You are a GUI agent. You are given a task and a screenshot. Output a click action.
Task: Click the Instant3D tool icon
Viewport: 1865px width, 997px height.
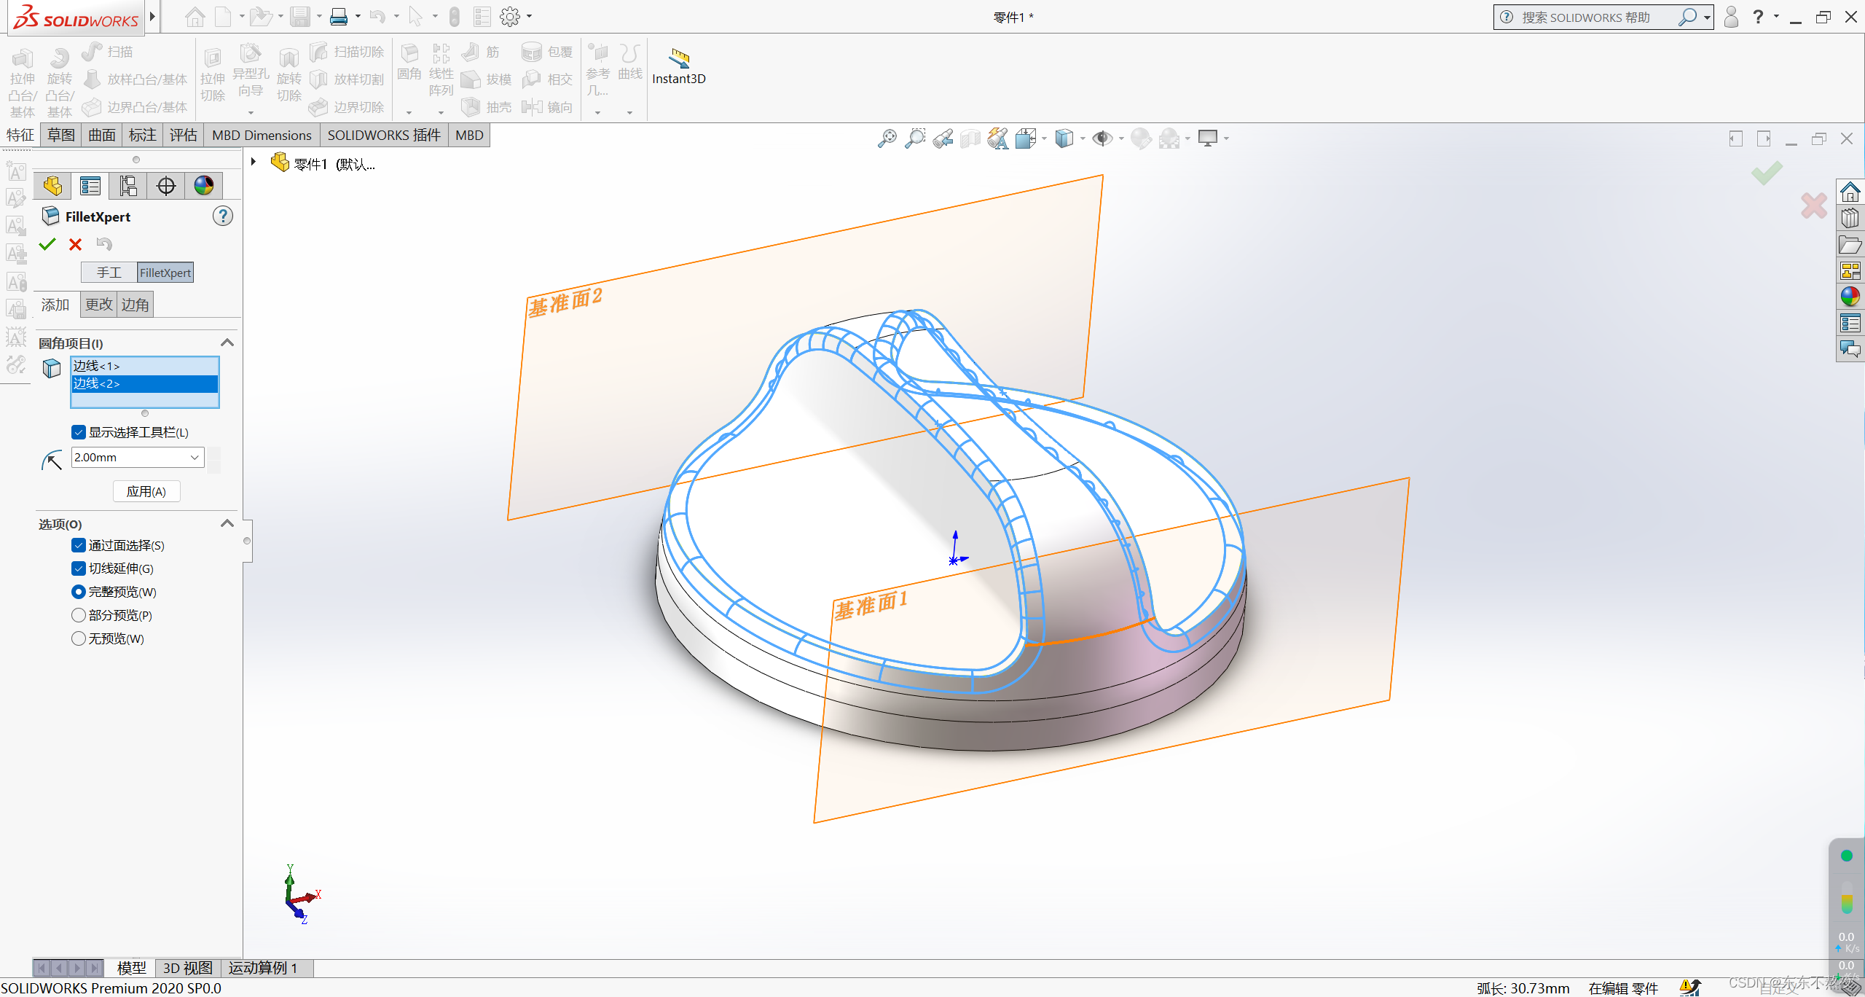coord(679,57)
